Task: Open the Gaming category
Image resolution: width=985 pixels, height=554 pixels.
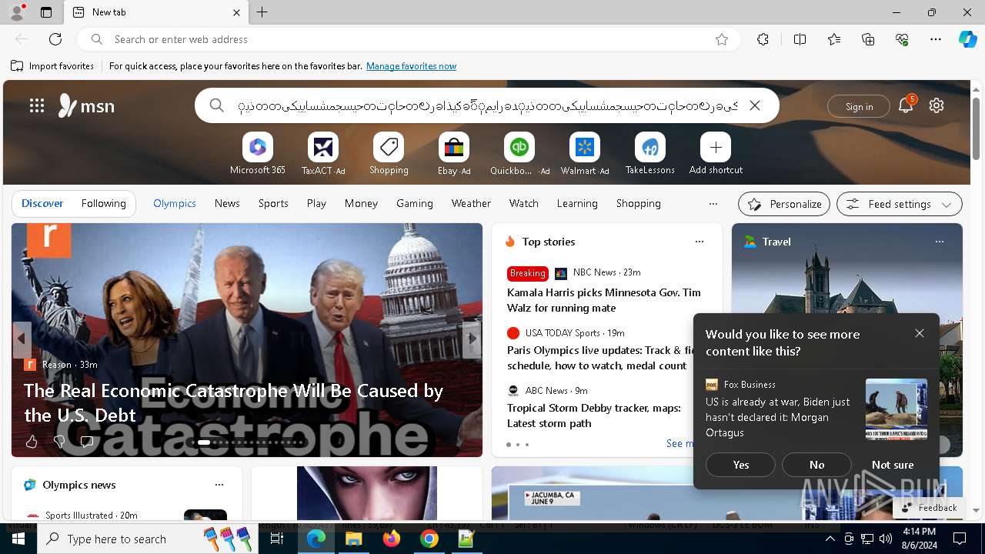Action: point(415,204)
